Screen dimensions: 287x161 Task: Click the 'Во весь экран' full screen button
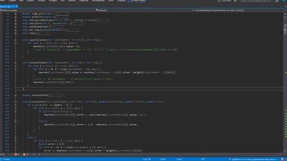coord(136,1)
